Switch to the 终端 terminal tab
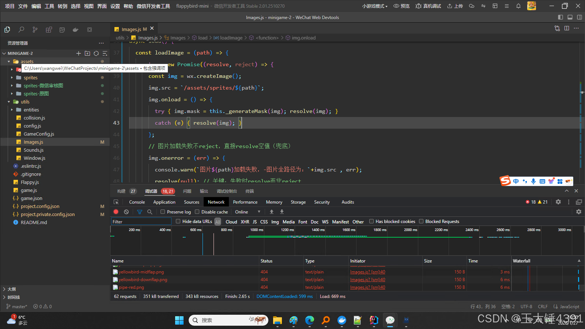 [250, 191]
